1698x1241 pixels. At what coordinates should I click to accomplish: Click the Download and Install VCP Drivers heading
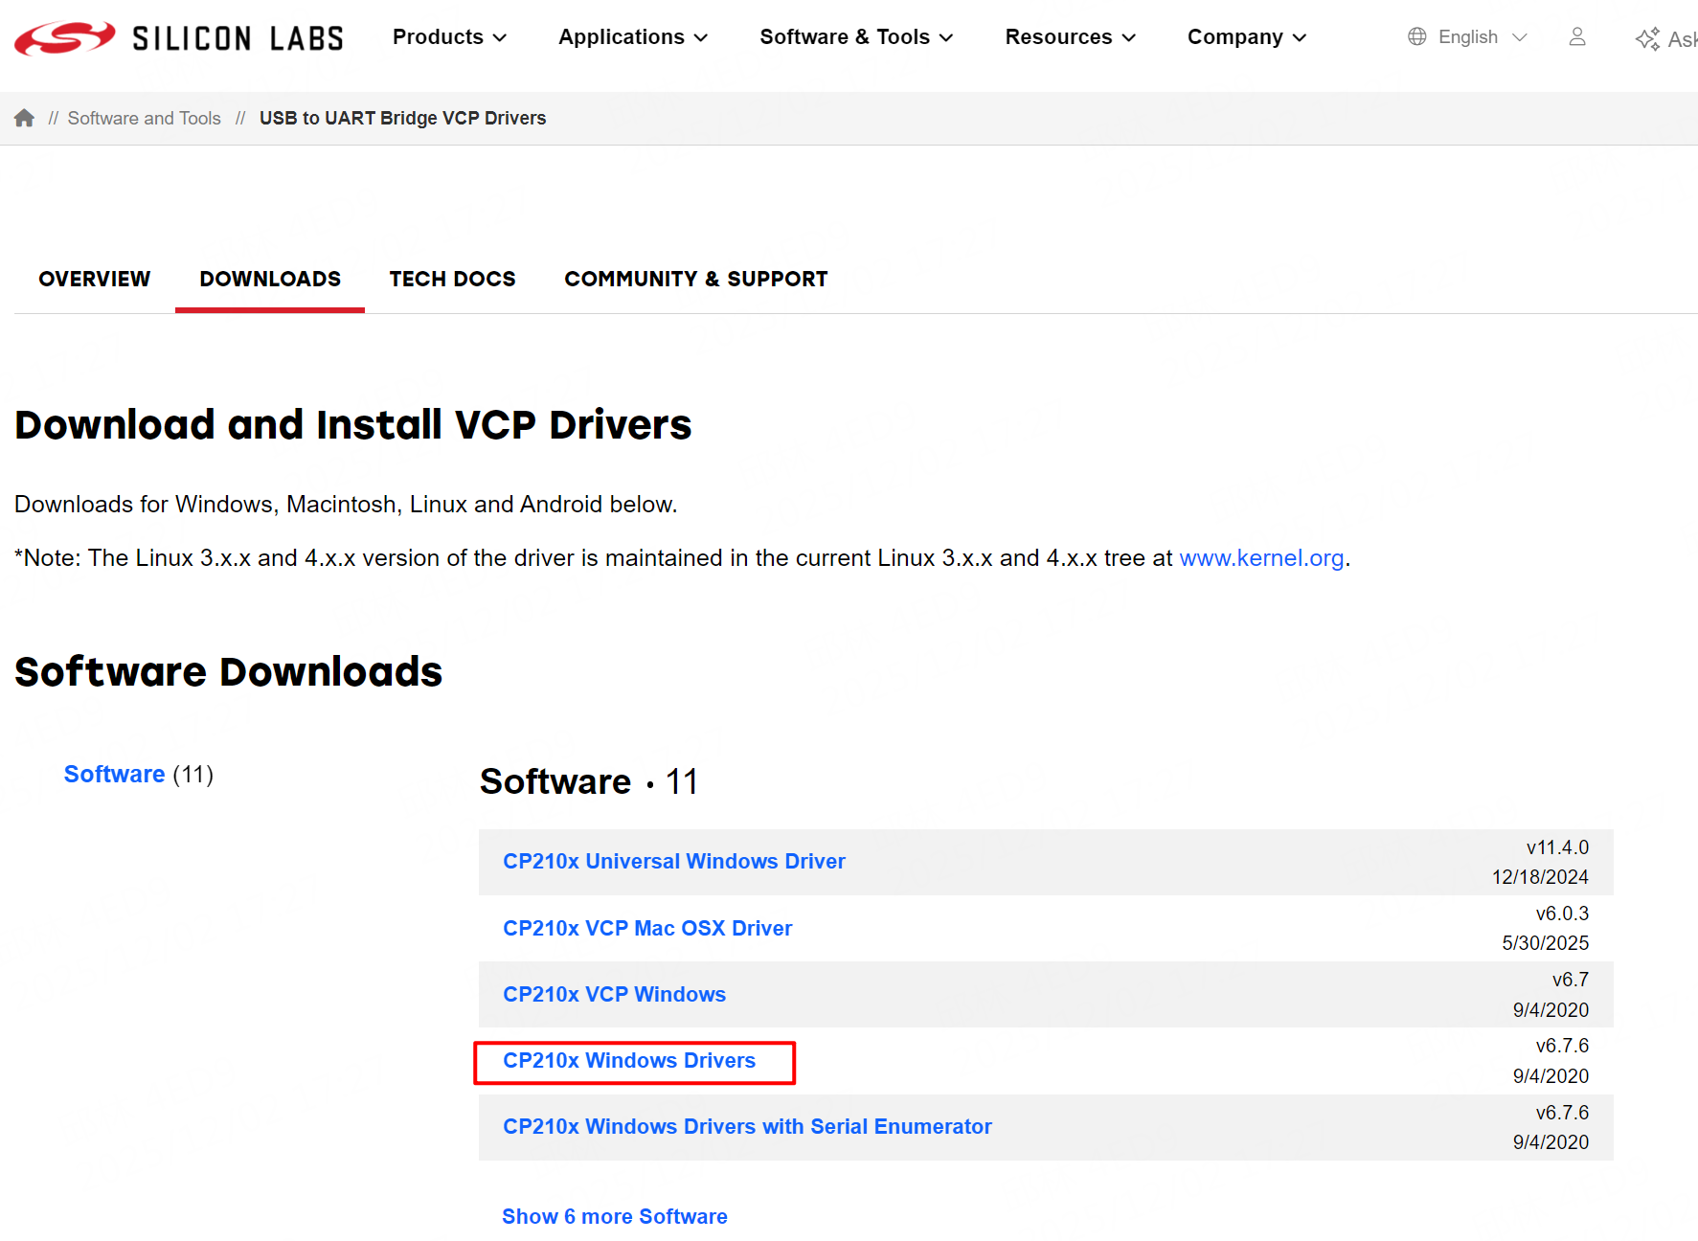tap(352, 425)
